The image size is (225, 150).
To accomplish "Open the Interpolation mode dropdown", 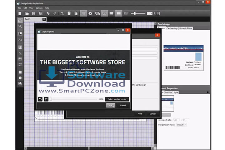I will pyautogui.click(x=182, y=125).
